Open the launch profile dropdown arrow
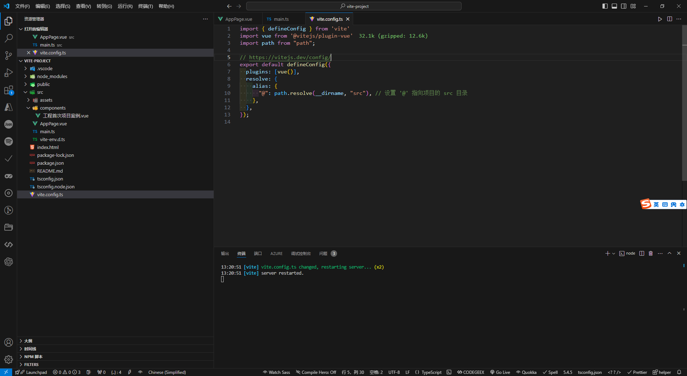Viewport: 687px width, 376px height. click(614, 254)
